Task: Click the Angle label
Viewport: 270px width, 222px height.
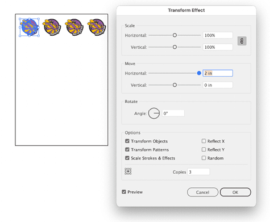Action: [x=140, y=114]
